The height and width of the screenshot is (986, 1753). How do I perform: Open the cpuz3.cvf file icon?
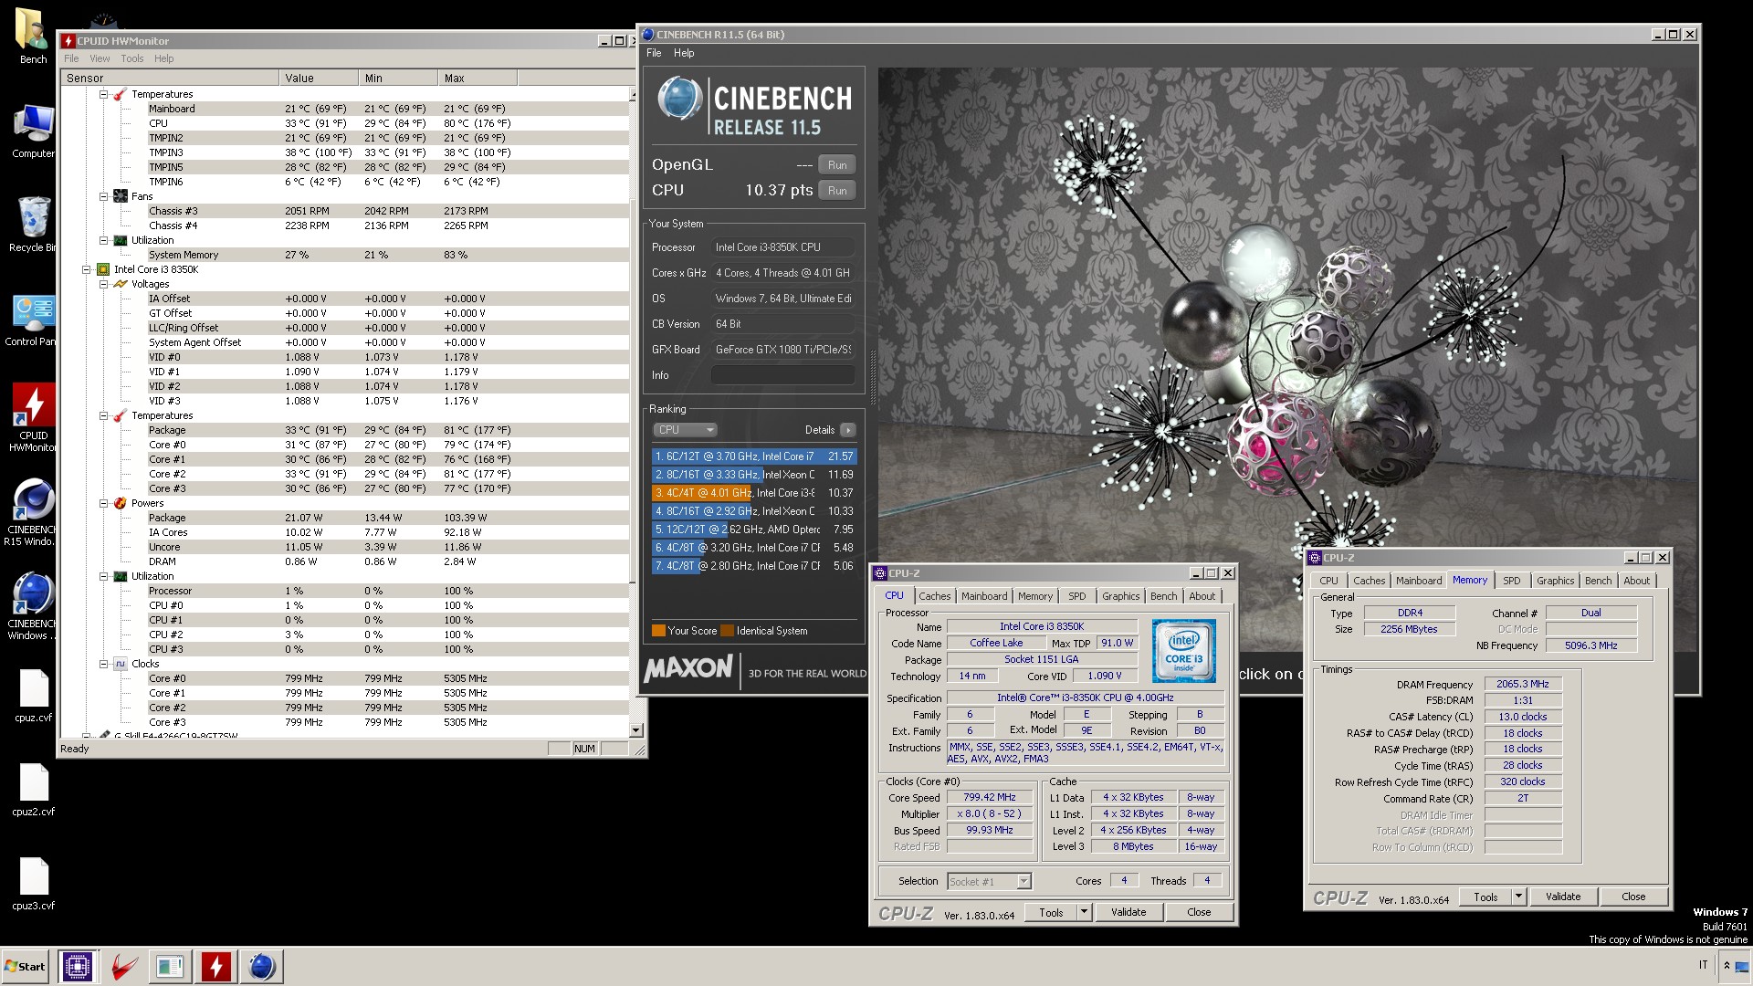[x=33, y=884]
